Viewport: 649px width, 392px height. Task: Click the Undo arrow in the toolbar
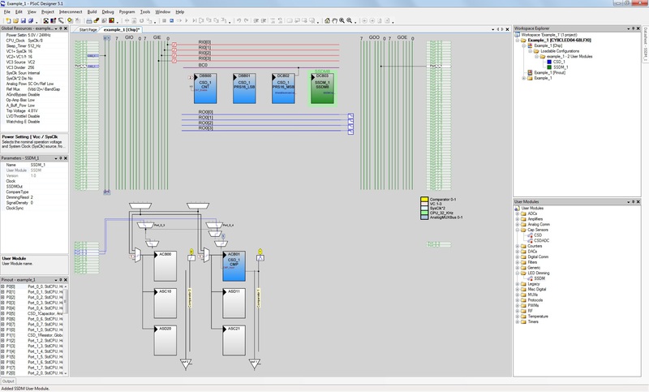click(x=239, y=20)
